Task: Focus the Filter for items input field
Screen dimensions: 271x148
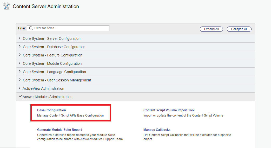Action: pos(70,28)
